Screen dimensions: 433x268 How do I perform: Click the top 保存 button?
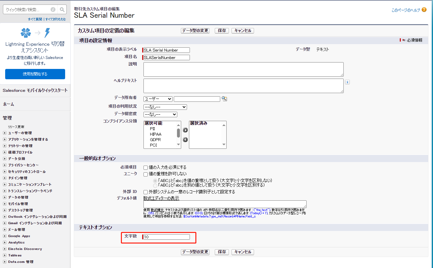click(222, 31)
